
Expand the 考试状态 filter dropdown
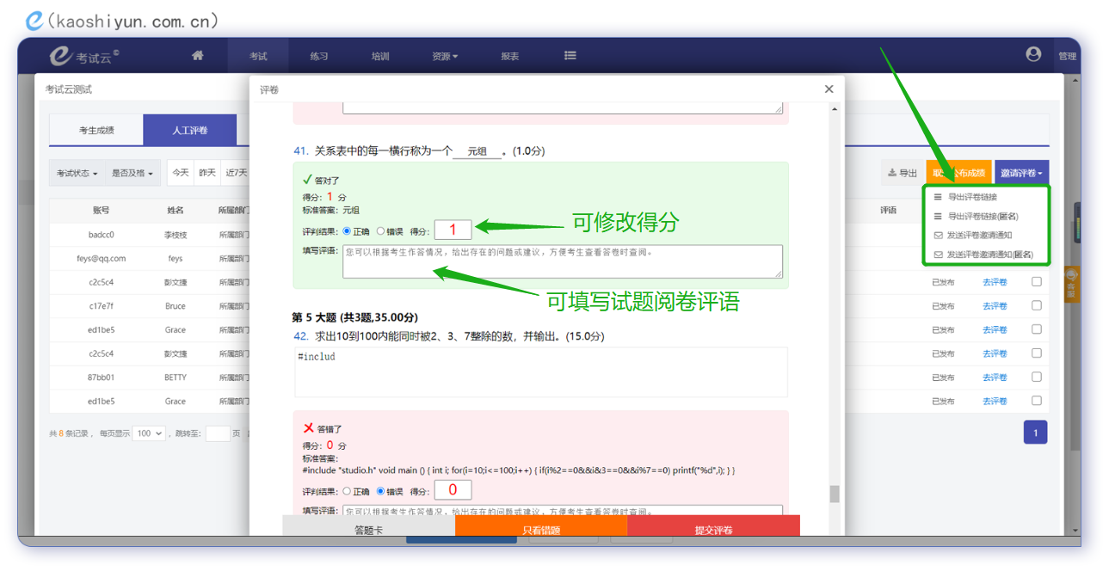pyautogui.click(x=77, y=173)
